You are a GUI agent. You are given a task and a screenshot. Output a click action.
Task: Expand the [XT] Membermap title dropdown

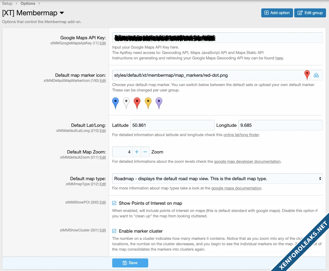[62, 13]
